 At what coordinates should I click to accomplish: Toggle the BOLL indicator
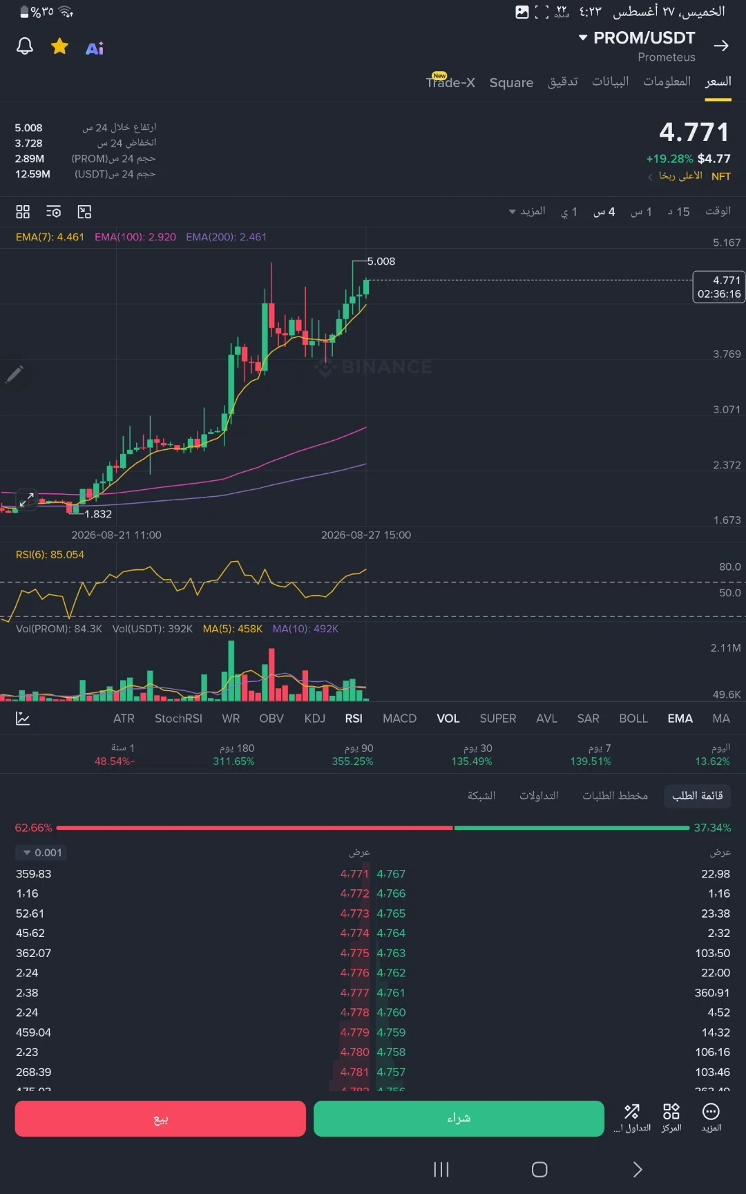pyautogui.click(x=633, y=719)
